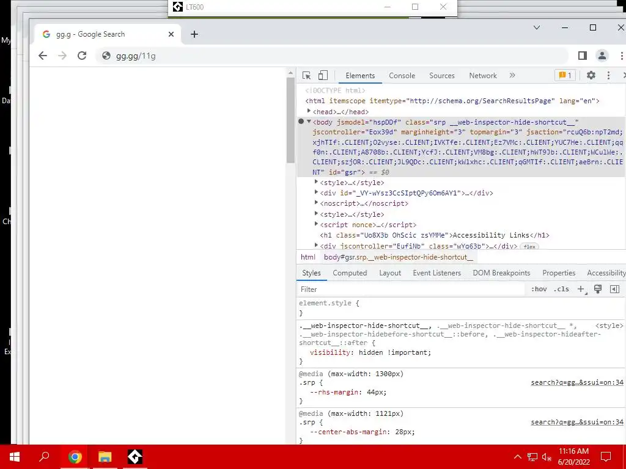Click the browser forward arrow

pyautogui.click(x=62, y=56)
